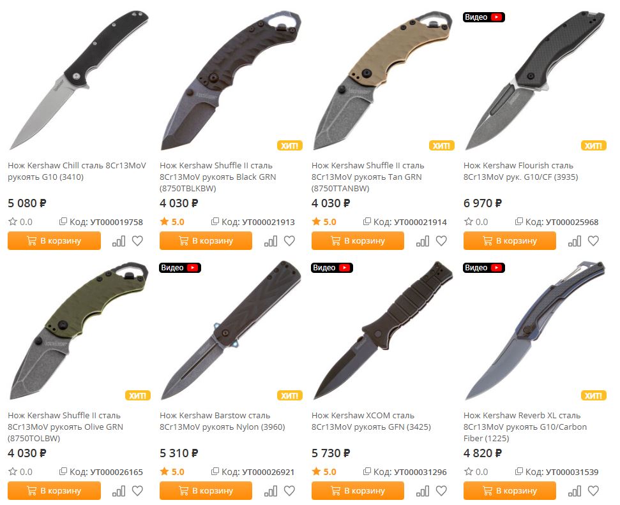Add Kershaw Chill to cart

[54, 240]
